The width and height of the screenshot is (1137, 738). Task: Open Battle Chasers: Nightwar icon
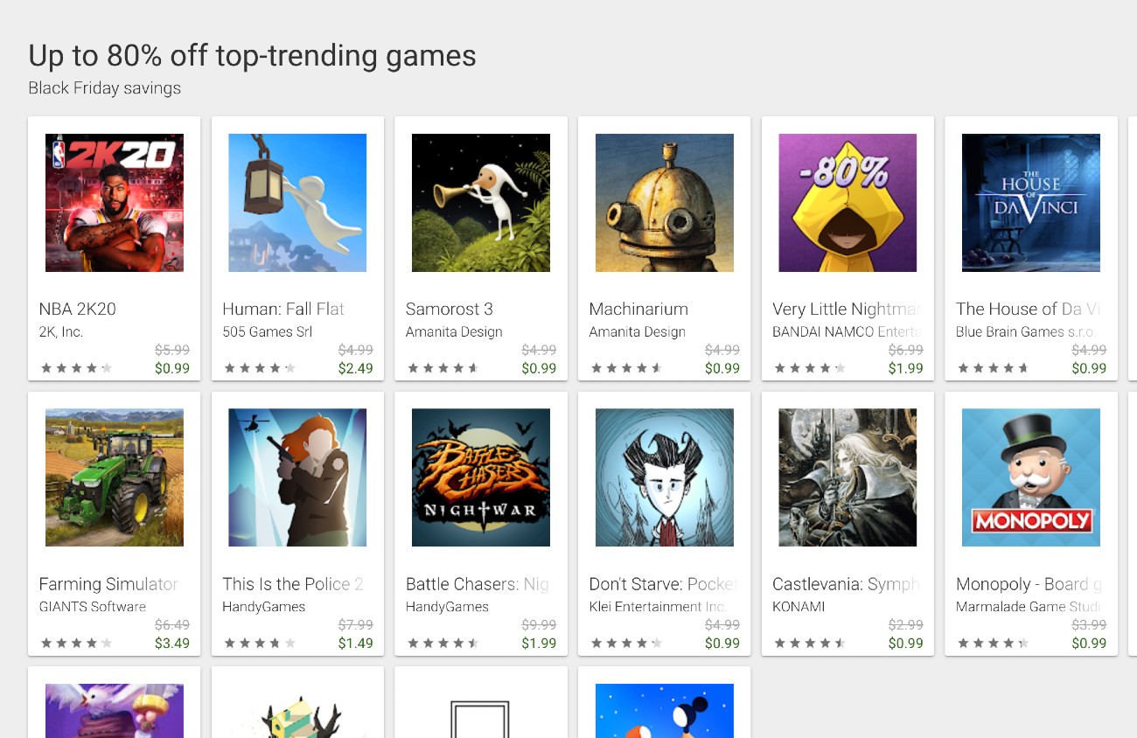481,477
